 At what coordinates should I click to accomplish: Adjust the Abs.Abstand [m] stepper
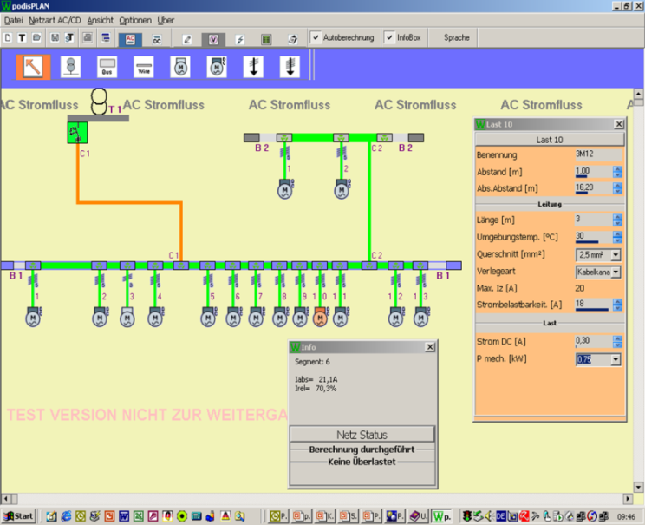(617, 188)
